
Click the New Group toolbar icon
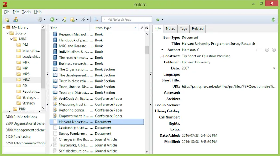(15, 20)
